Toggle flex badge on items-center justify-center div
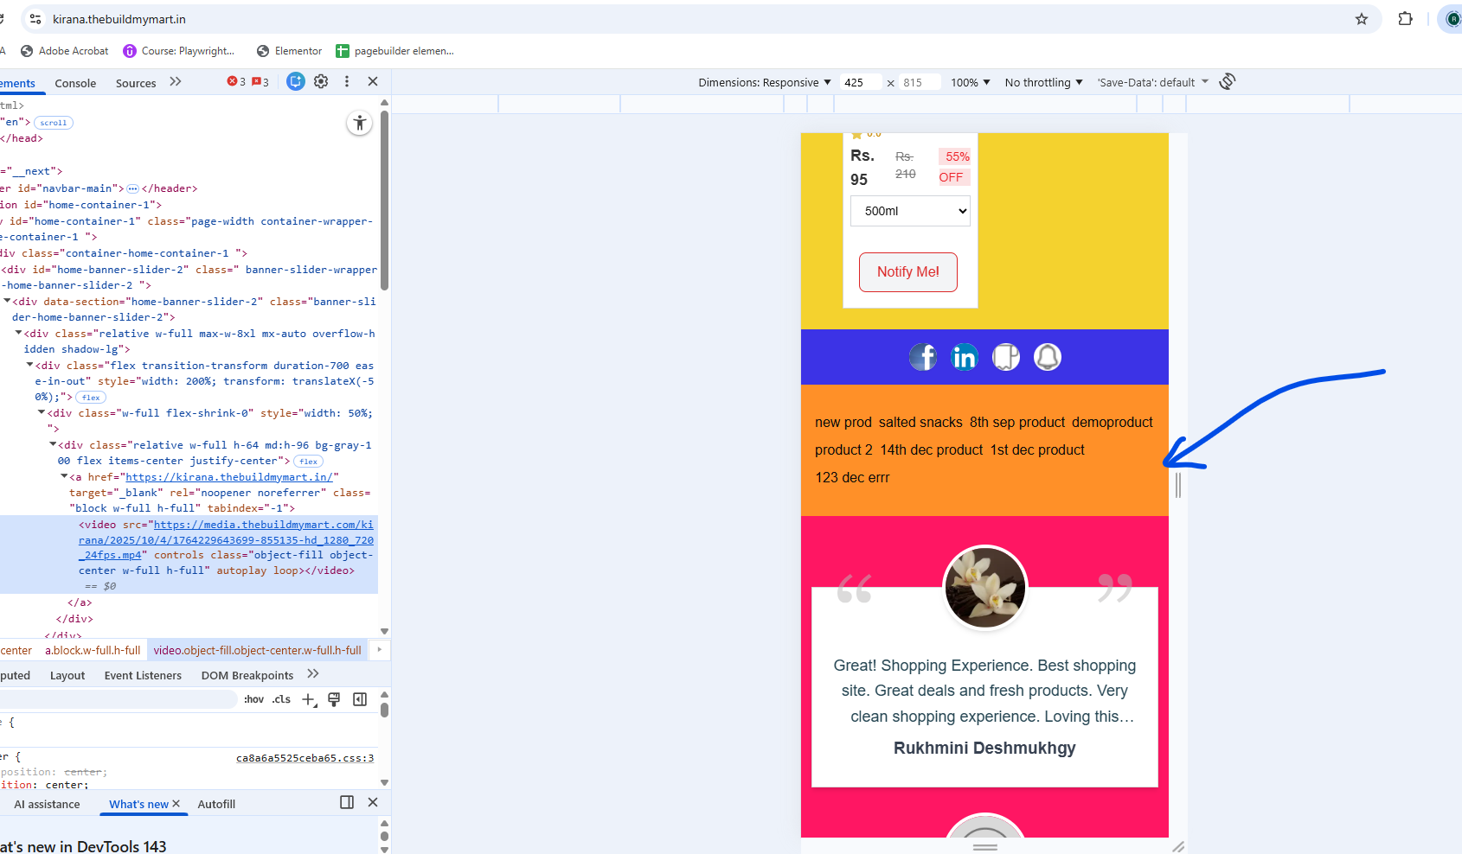Viewport: 1462px width, 854px height. [x=308, y=462]
